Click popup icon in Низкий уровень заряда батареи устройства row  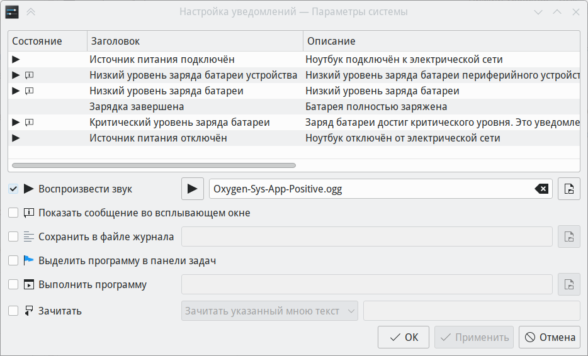tap(29, 75)
